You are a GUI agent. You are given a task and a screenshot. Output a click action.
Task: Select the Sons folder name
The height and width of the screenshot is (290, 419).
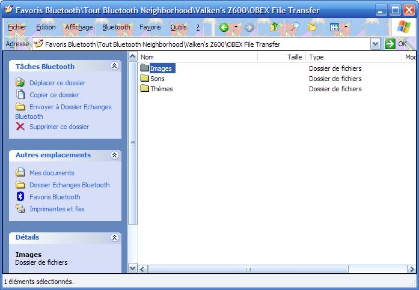pyautogui.click(x=158, y=79)
